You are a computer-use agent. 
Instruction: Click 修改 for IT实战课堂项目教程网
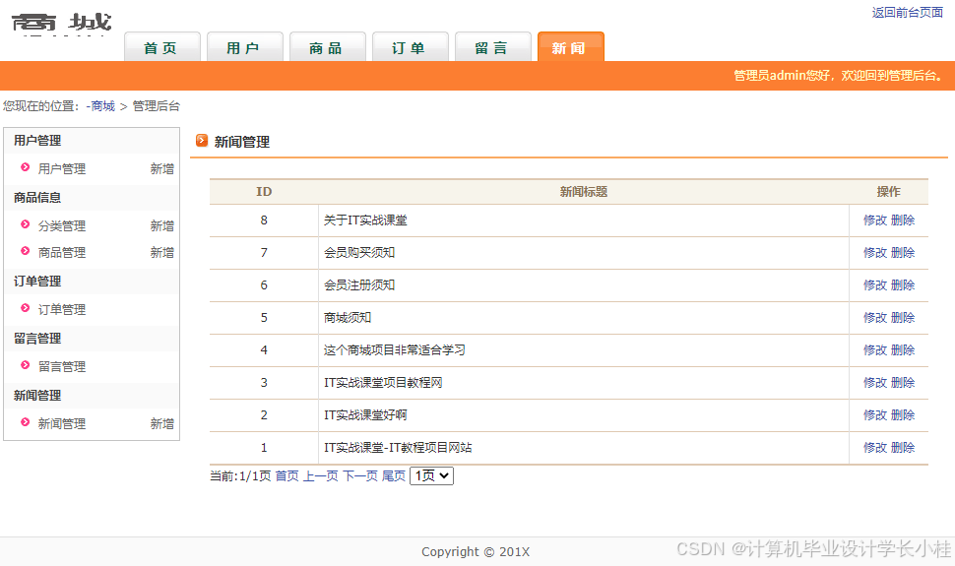875,383
